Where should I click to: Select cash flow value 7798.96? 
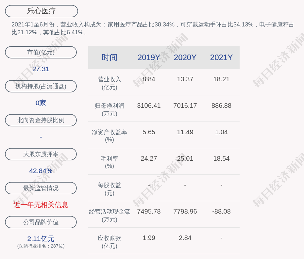(185, 211)
